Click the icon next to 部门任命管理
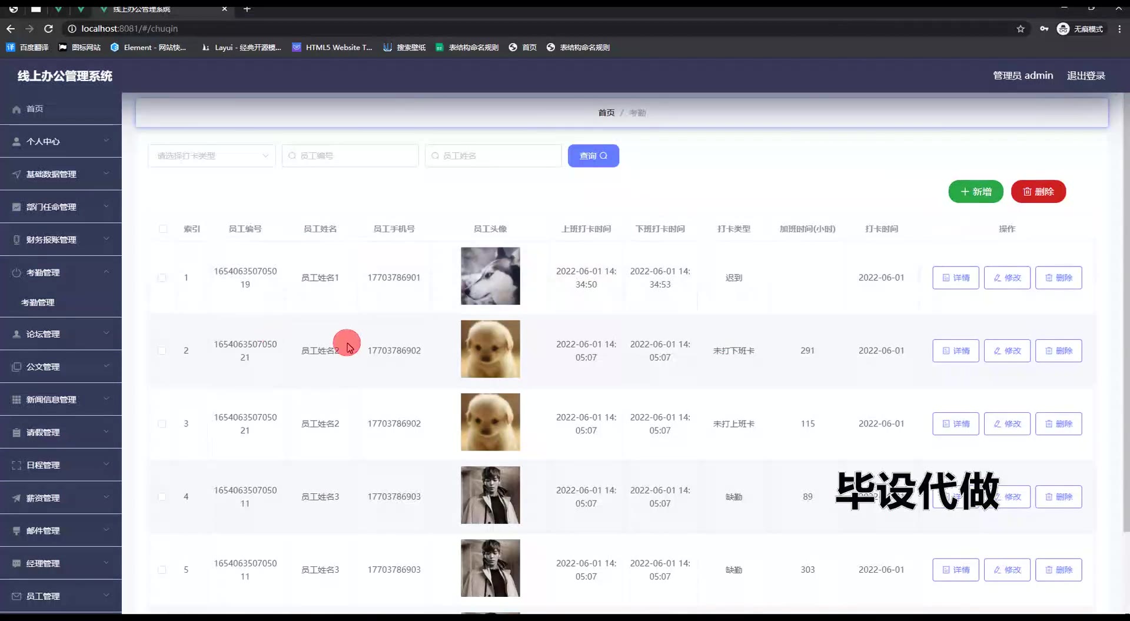 tap(16, 207)
